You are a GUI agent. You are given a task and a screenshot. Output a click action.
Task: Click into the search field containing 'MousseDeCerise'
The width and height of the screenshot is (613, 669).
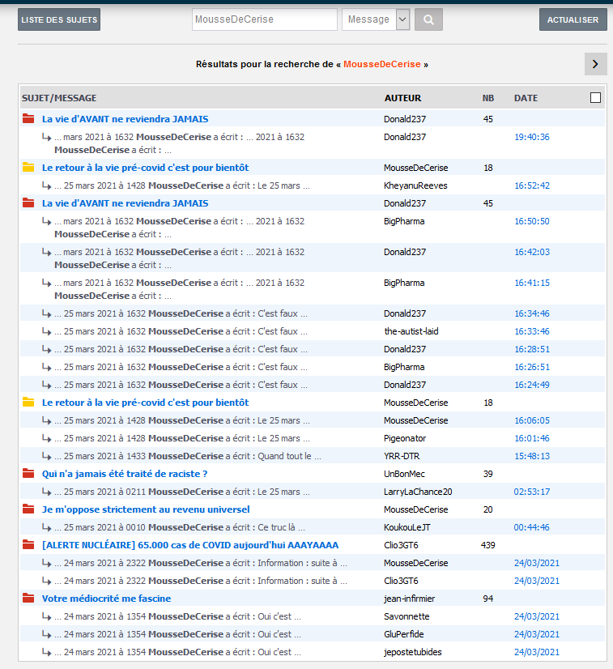click(264, 19)
